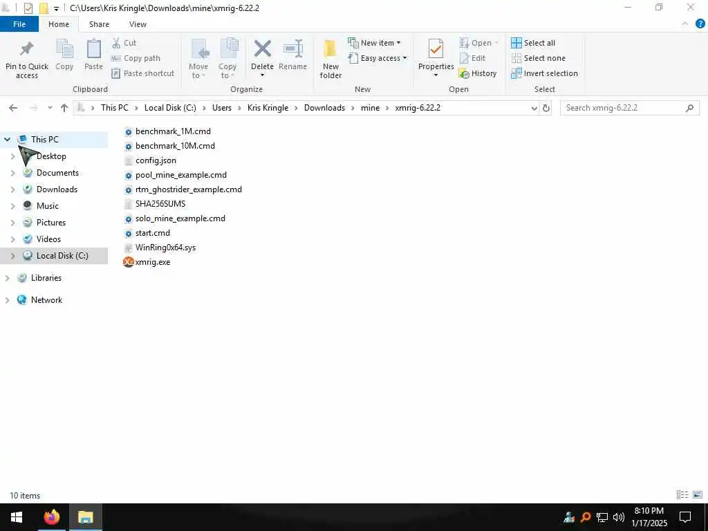Click Invert selection in ribbon
708x531 pixels.
coord(544,73)
